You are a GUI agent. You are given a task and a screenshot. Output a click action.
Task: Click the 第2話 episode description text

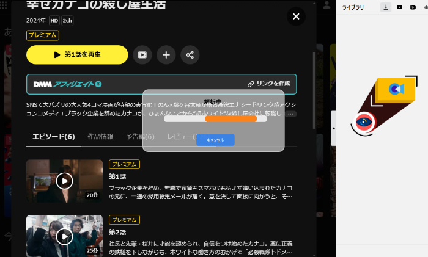click(201, 247)
